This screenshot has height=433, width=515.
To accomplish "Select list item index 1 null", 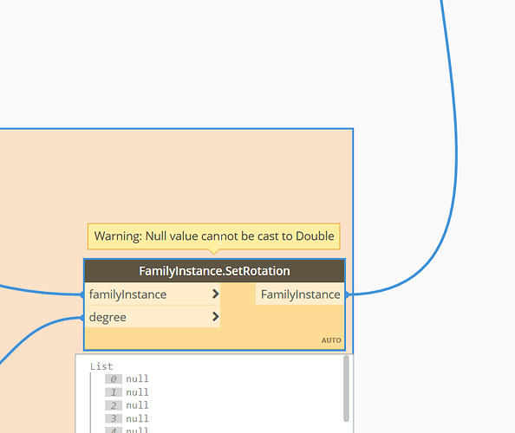I will (127, 392).
